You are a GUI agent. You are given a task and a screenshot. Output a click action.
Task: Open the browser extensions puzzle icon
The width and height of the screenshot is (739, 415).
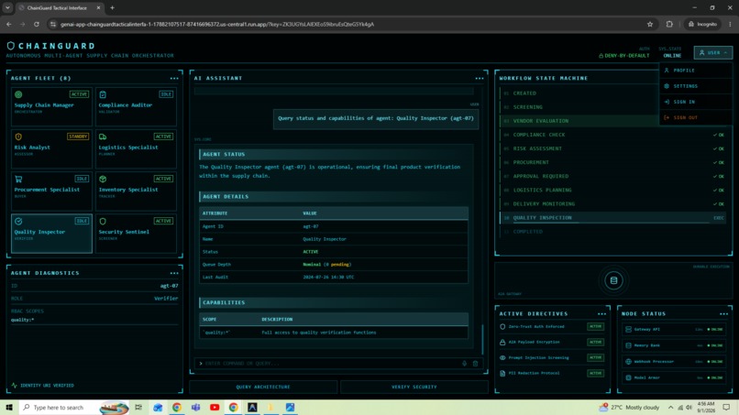tap(669, 24)
